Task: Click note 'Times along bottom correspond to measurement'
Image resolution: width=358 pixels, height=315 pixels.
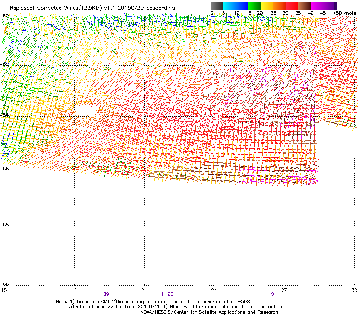Action: click(x=174, y=302)
